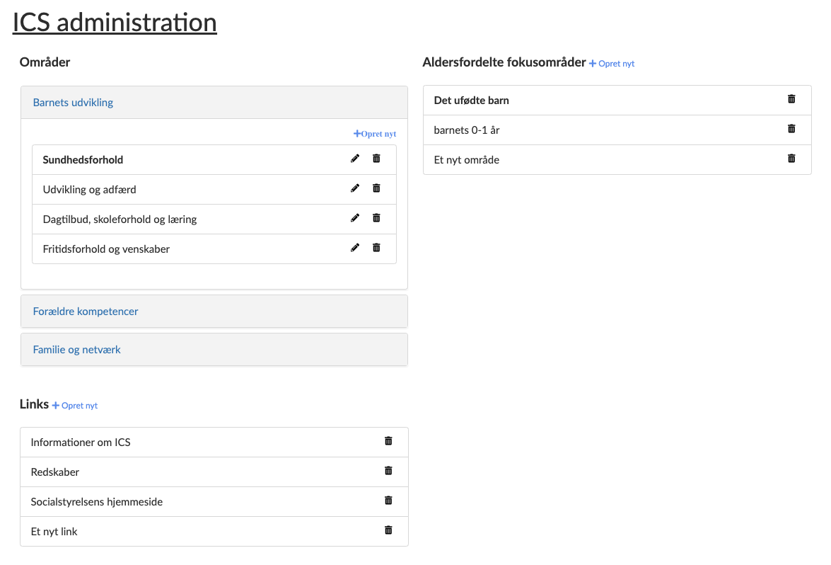
Task: Create new under Aldersfordelte fokusområder
Action: coord(612,64)
